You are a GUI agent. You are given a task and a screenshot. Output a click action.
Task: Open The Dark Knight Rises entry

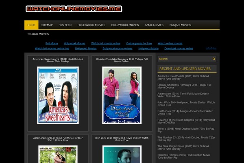183,148
